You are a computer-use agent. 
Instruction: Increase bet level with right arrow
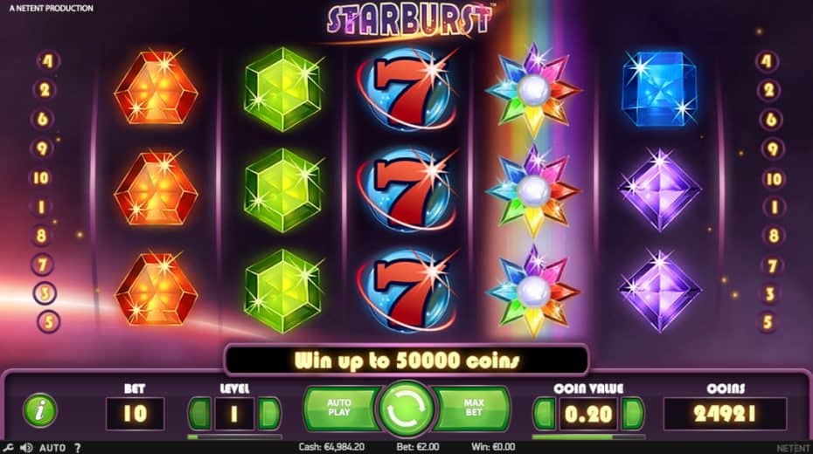coord(269,413)
